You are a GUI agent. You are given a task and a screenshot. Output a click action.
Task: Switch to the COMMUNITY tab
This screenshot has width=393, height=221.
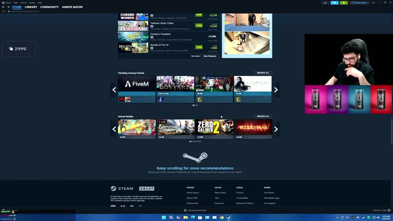49,7
